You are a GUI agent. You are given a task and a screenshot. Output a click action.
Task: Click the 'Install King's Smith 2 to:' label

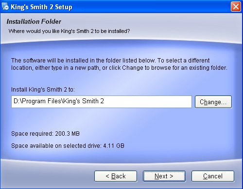43,89
